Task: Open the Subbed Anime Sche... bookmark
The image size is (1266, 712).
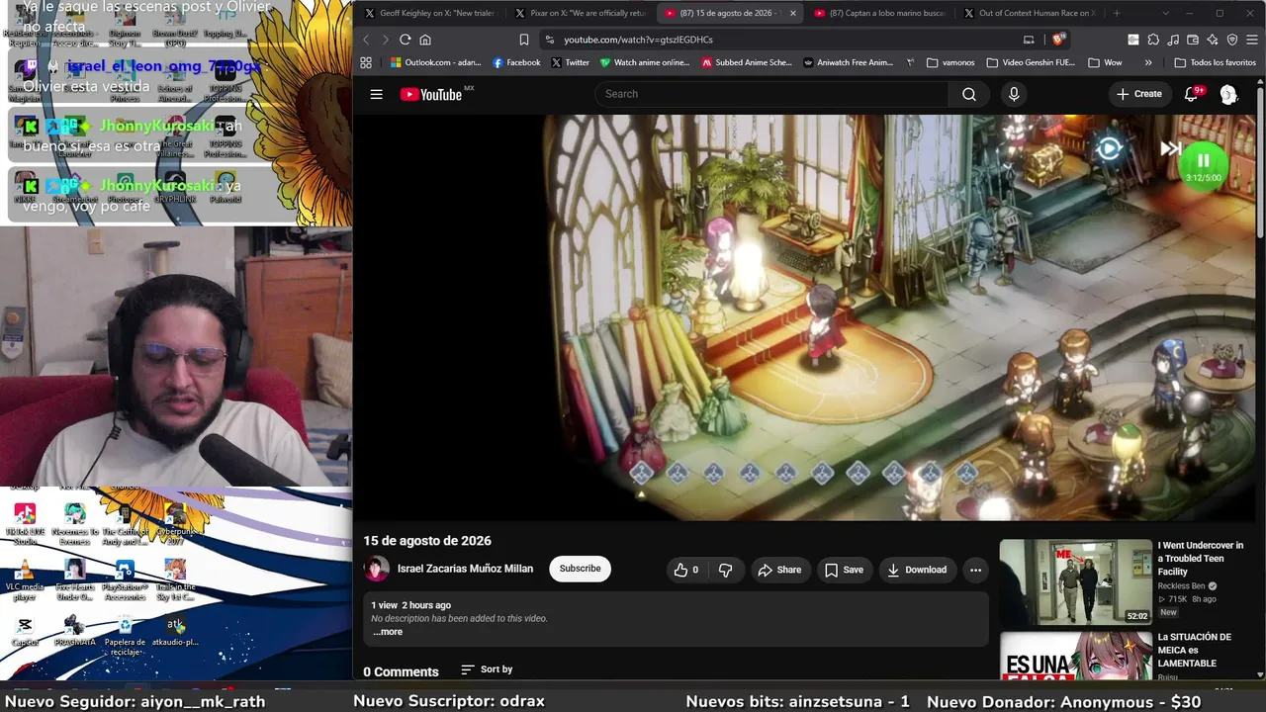Action: [747, 62]
